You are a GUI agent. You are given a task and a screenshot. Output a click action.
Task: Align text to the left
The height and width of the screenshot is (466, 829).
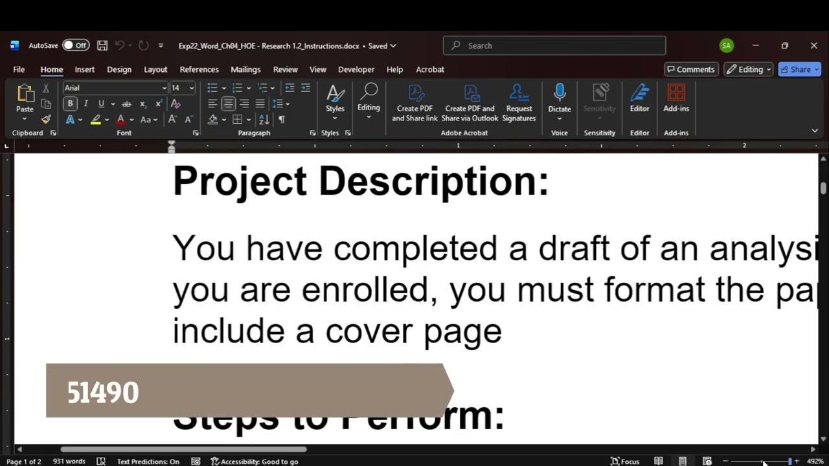(212, 104)
